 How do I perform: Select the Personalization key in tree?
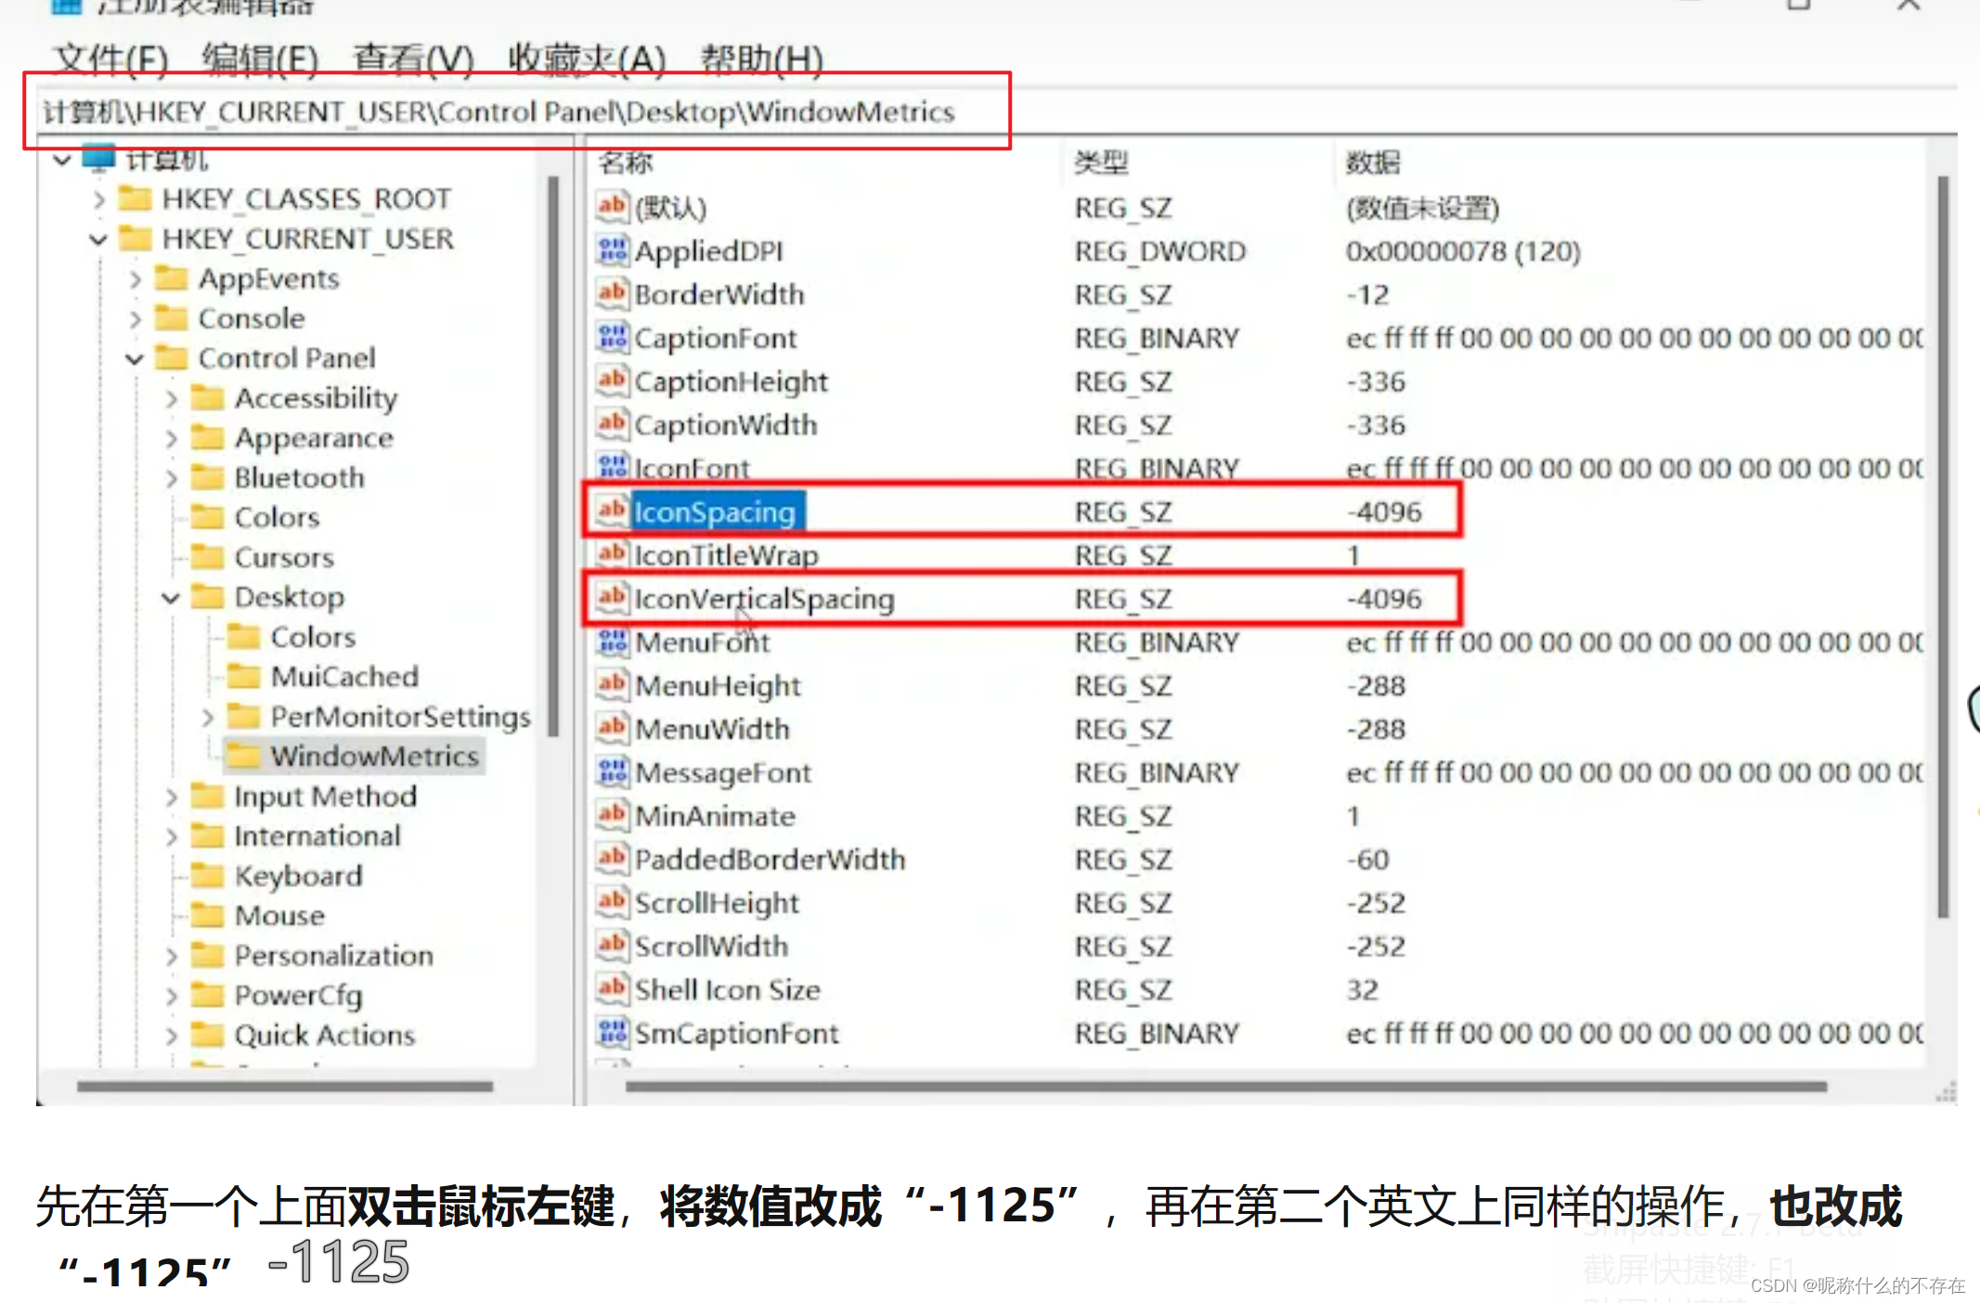click(333, 955)
